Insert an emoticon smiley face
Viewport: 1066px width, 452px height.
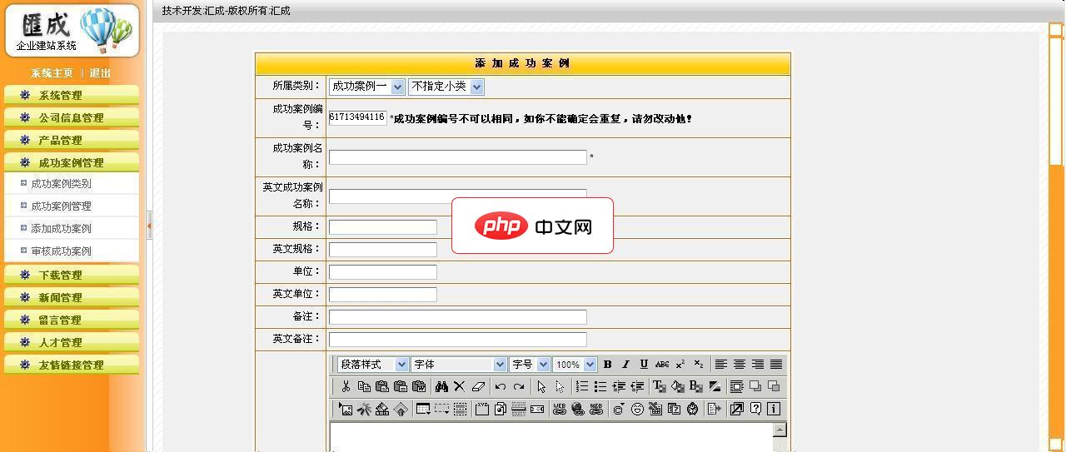pos(637,409)
